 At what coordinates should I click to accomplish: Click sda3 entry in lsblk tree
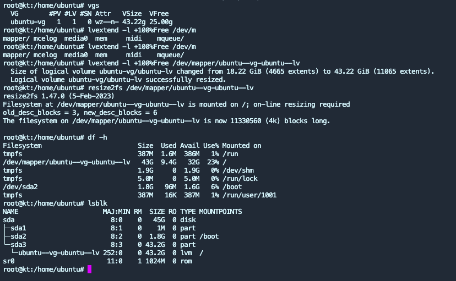click(18, 245)
